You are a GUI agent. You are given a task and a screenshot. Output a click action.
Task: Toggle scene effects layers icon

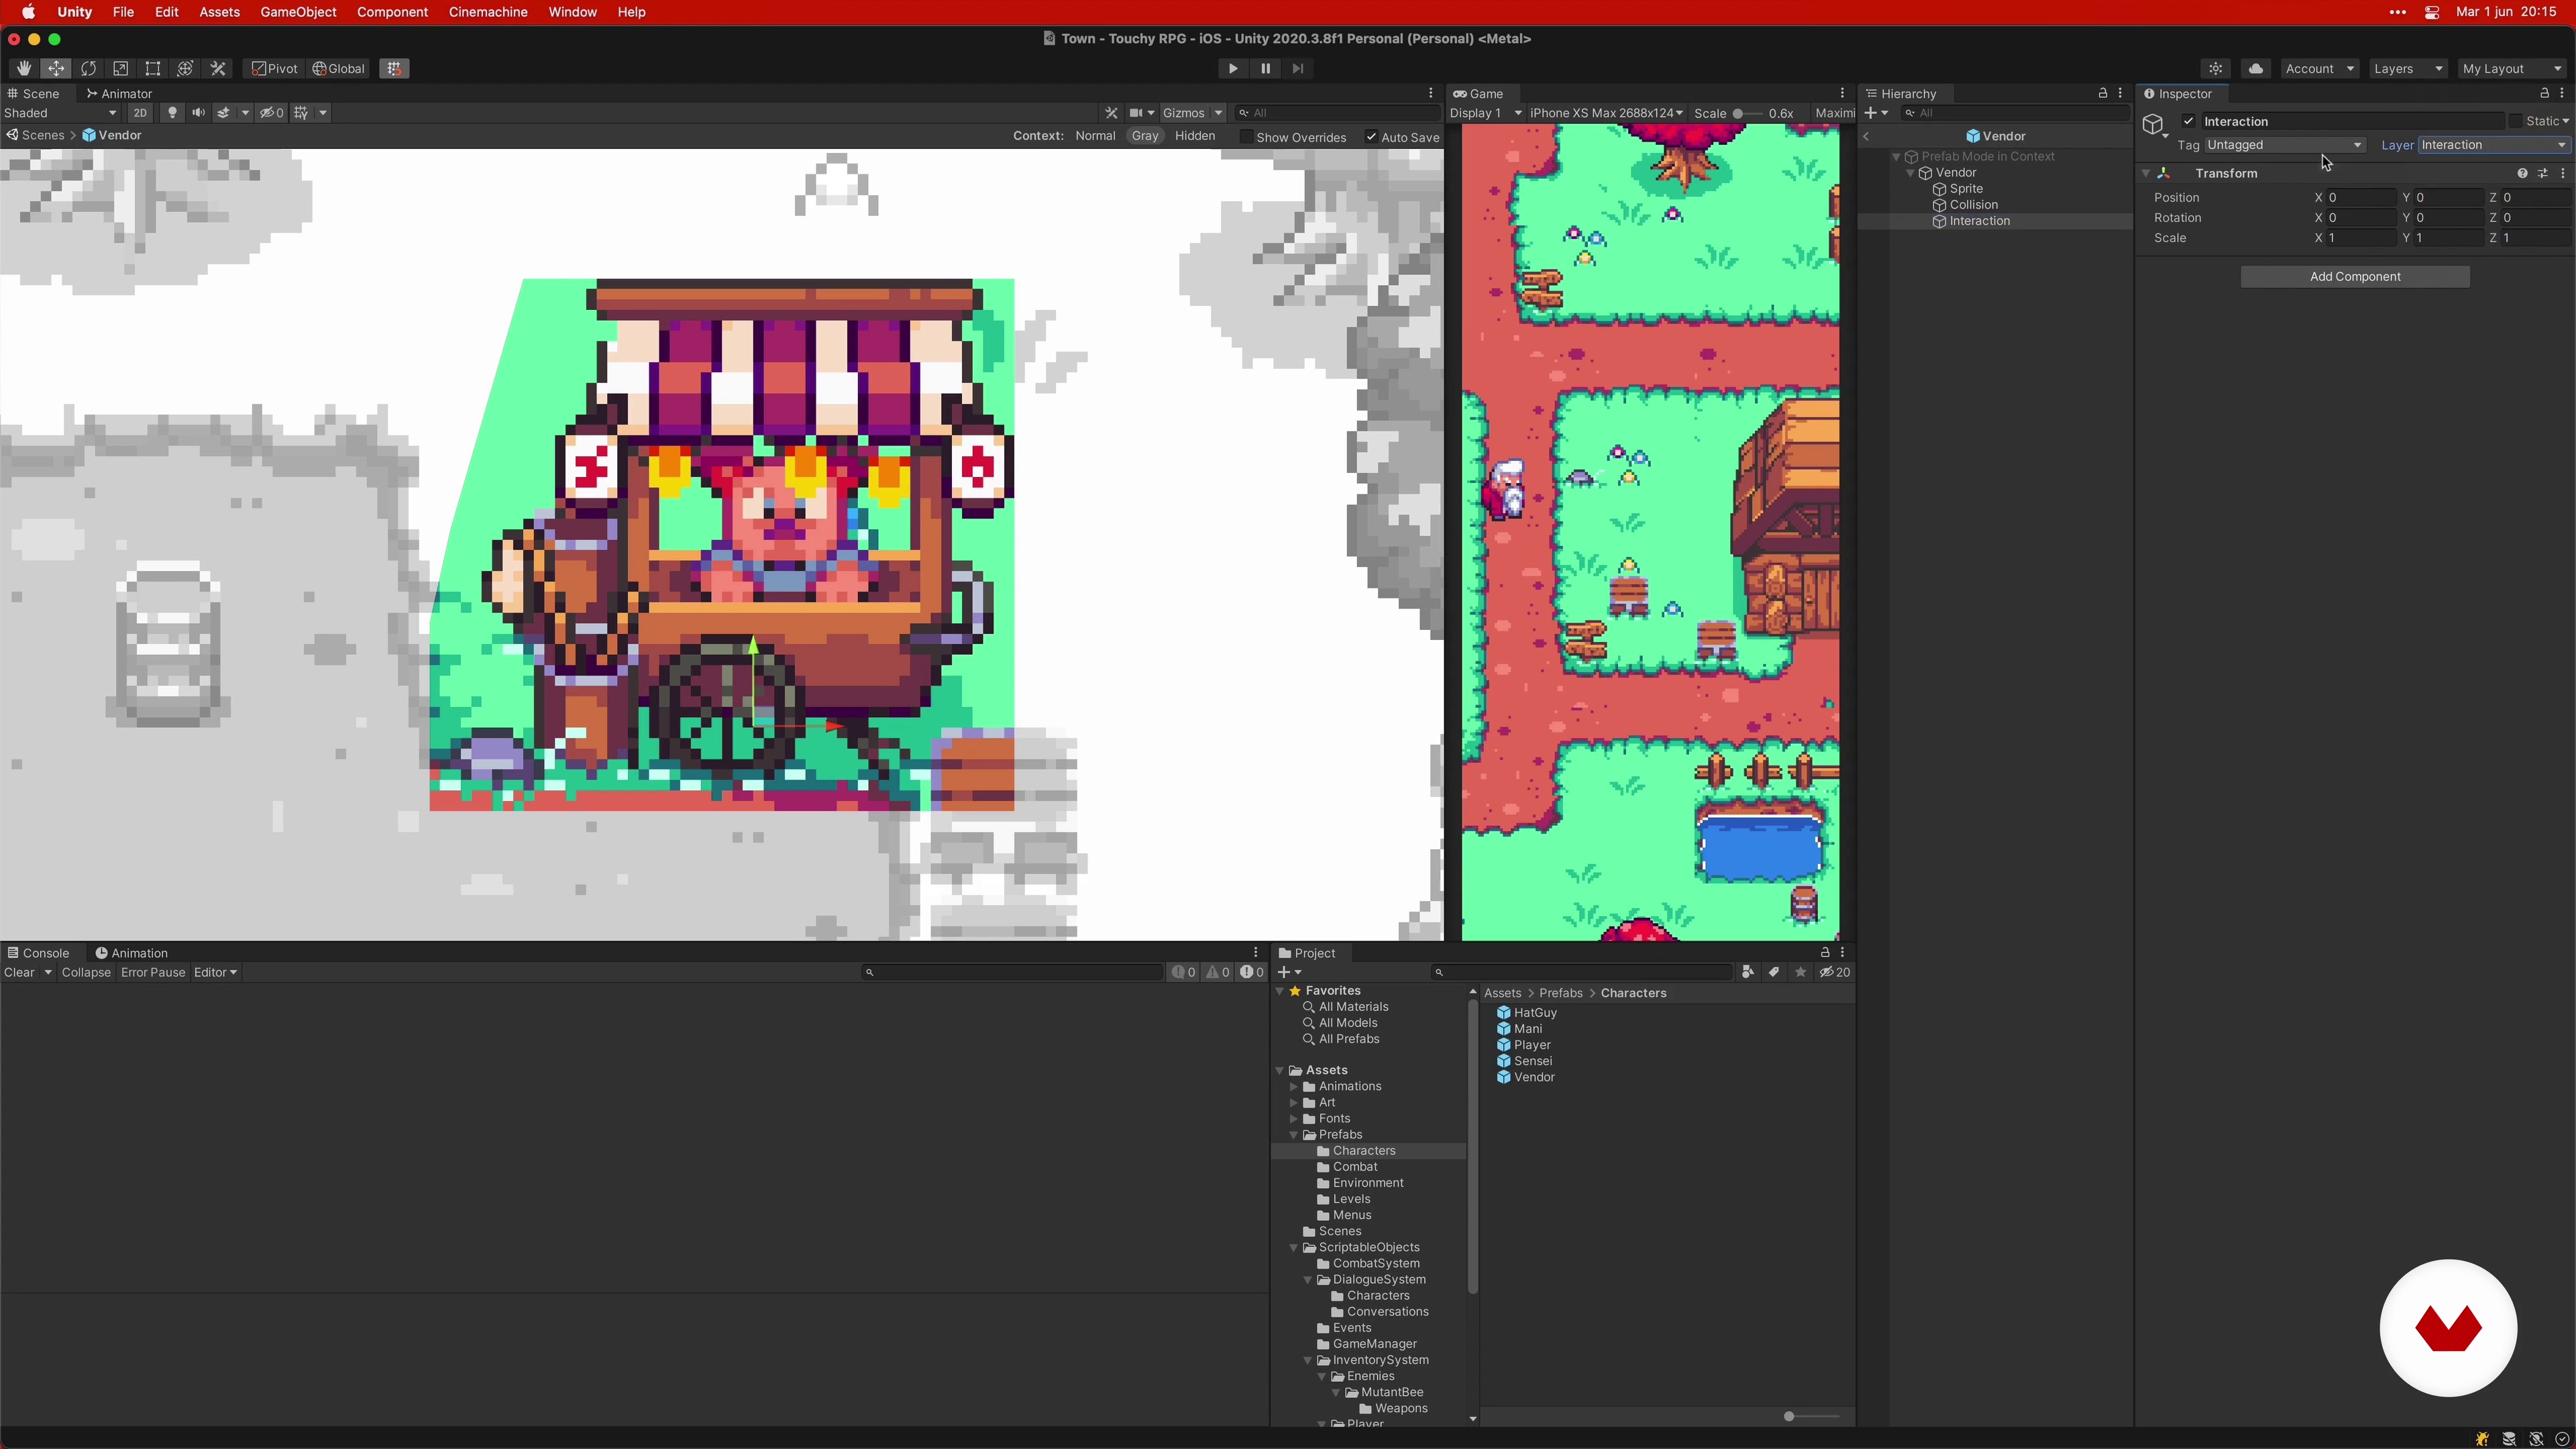tap(224, 113)
